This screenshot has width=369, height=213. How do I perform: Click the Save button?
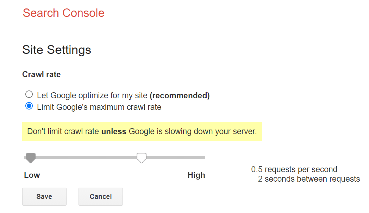[44, 196]
